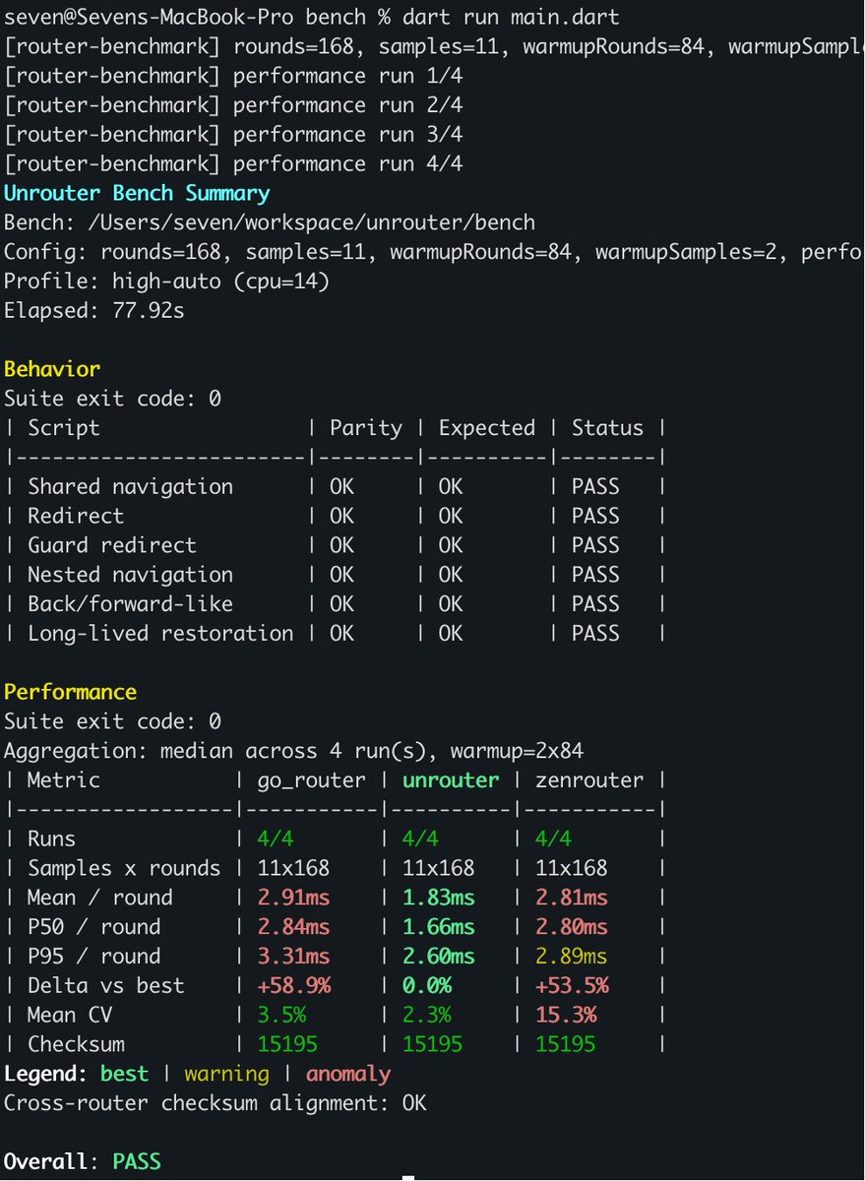865x1181 pixels.
Task: Click zenrouter Mean value 2.81ms
Action: pos(572,898)
